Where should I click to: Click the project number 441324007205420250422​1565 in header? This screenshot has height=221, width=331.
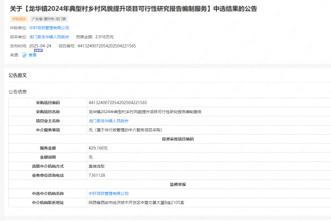tap(106, 46)
